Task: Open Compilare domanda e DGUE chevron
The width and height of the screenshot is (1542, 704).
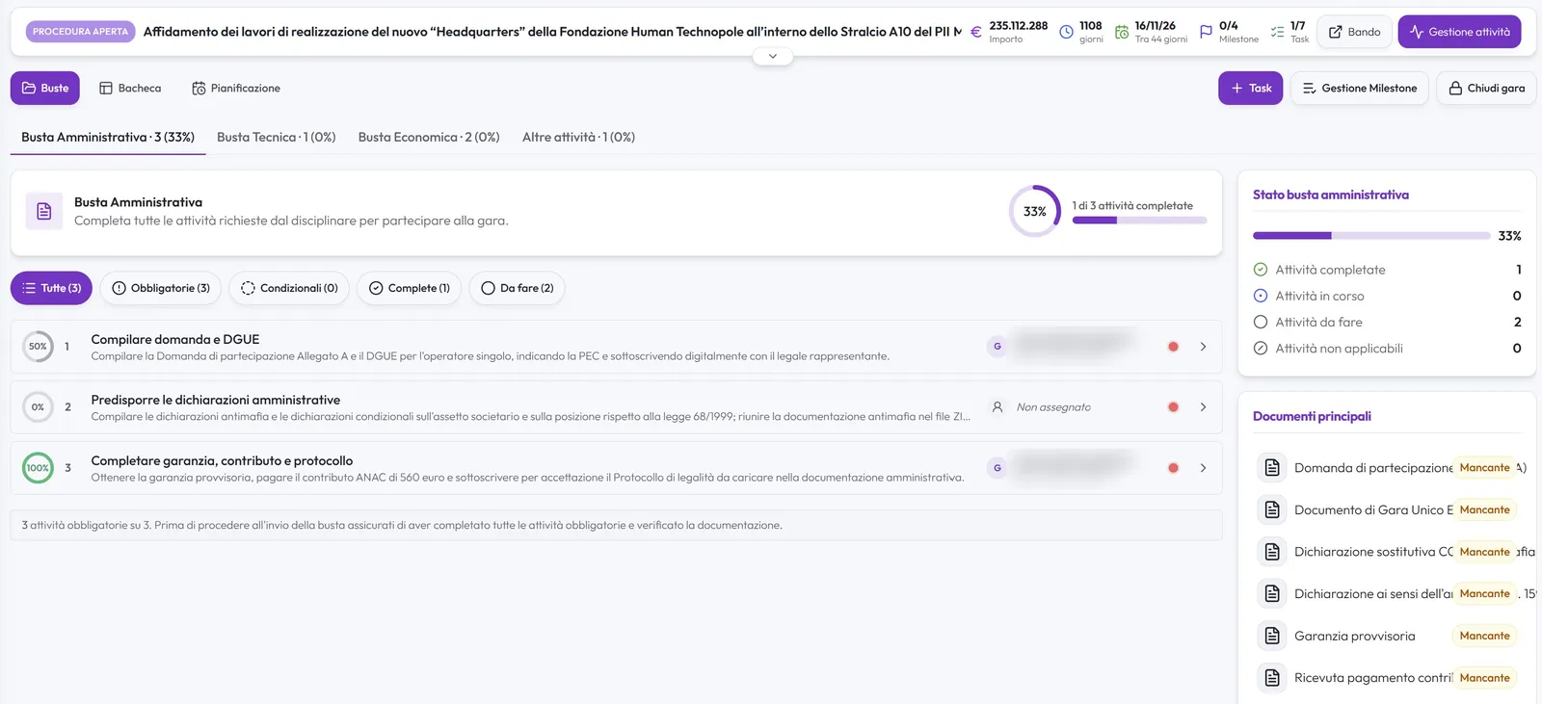Action: tap(1203, 347)
